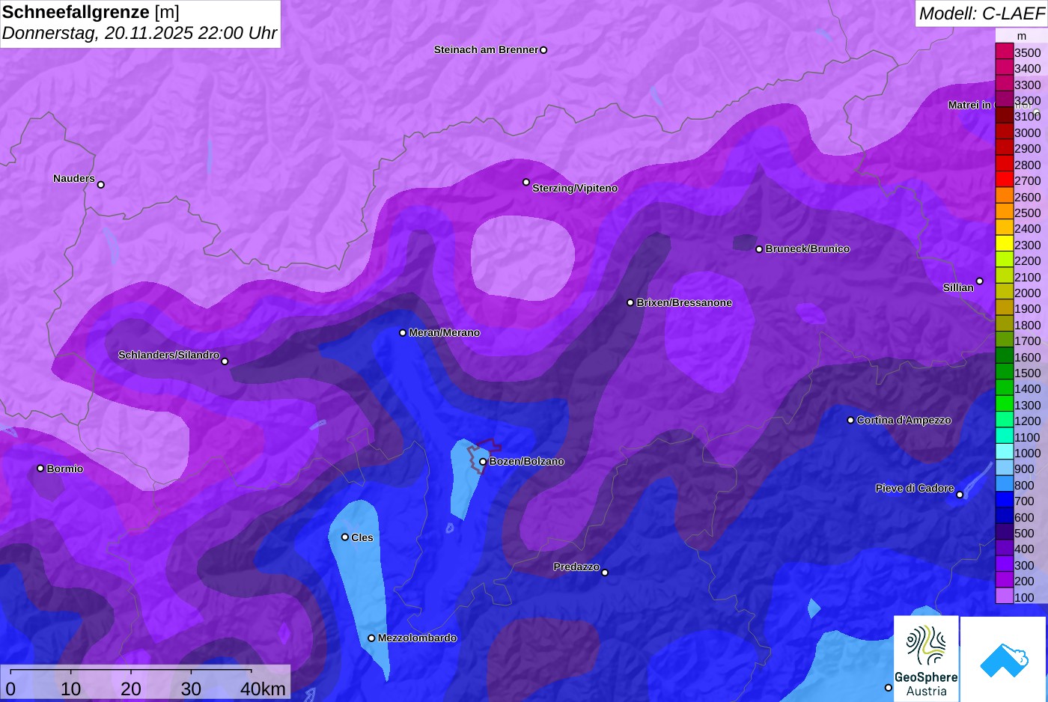Click the Sillian marker dot
This screenshot has width=1048, height=702.
click(979, 281)
